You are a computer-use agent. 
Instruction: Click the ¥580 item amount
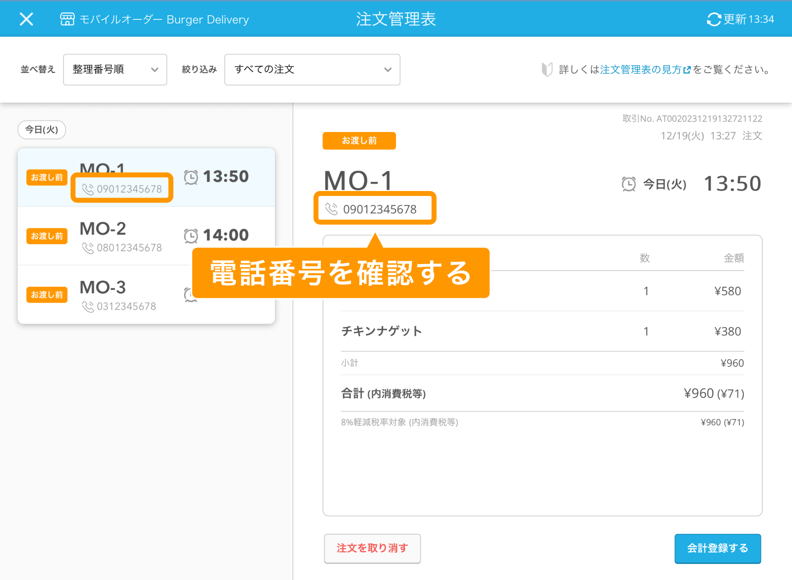728,291
